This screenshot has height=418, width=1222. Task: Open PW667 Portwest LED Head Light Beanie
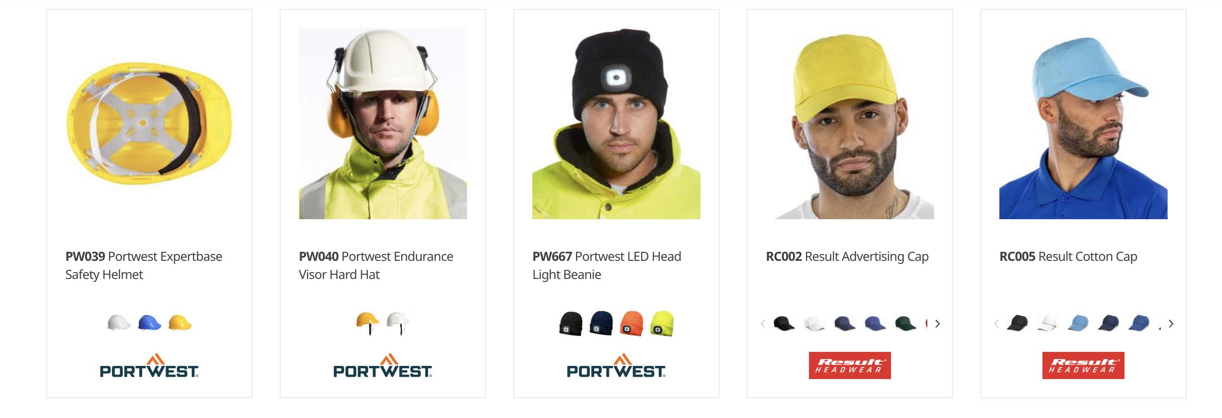[607, 265]
